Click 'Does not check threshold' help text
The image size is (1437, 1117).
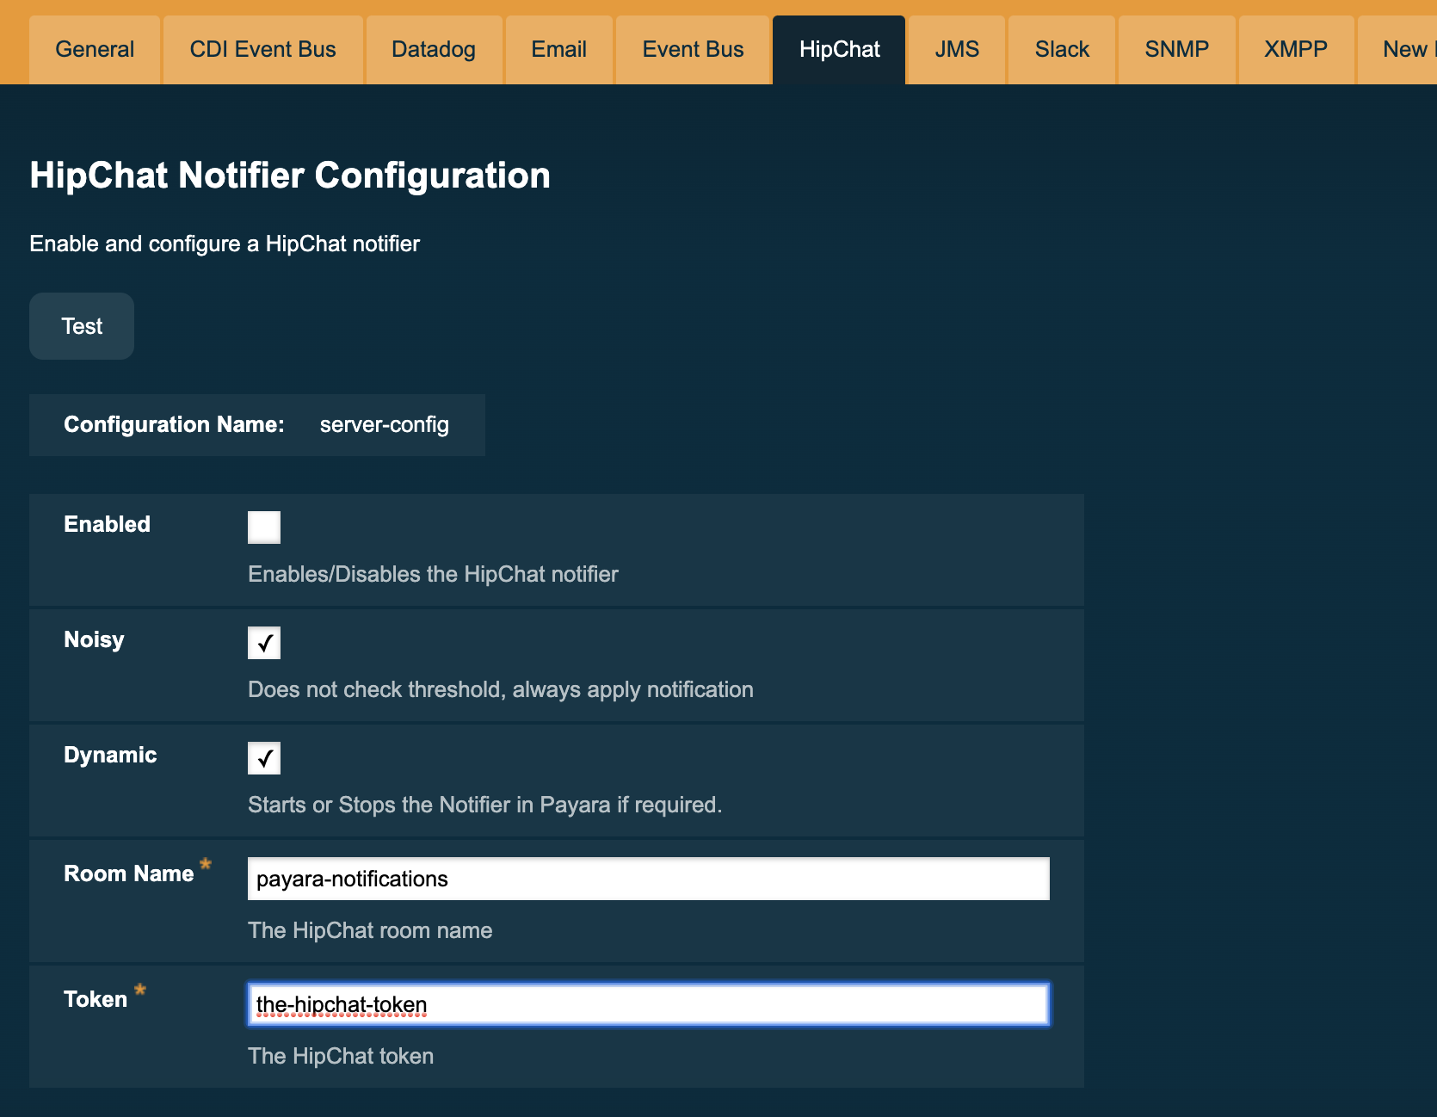click(501, 689)
